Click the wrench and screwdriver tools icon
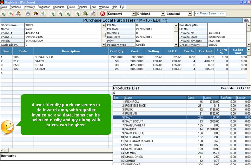 coord(93,14)
